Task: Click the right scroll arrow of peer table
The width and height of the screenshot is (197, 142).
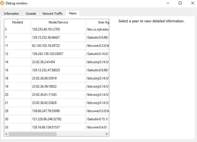Action: click(107, 134)
